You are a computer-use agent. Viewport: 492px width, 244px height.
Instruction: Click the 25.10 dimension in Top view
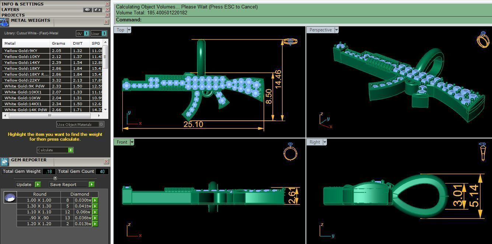tap(193, 124)
